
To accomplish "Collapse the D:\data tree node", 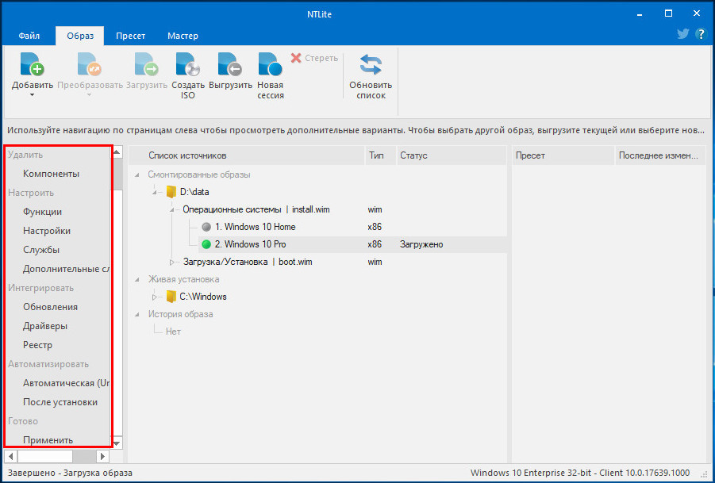I will click(155, 192).
